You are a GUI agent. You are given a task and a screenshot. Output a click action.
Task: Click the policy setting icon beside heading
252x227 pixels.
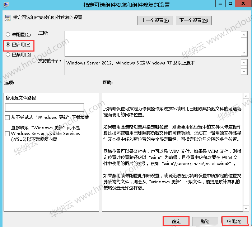[8, 18]
